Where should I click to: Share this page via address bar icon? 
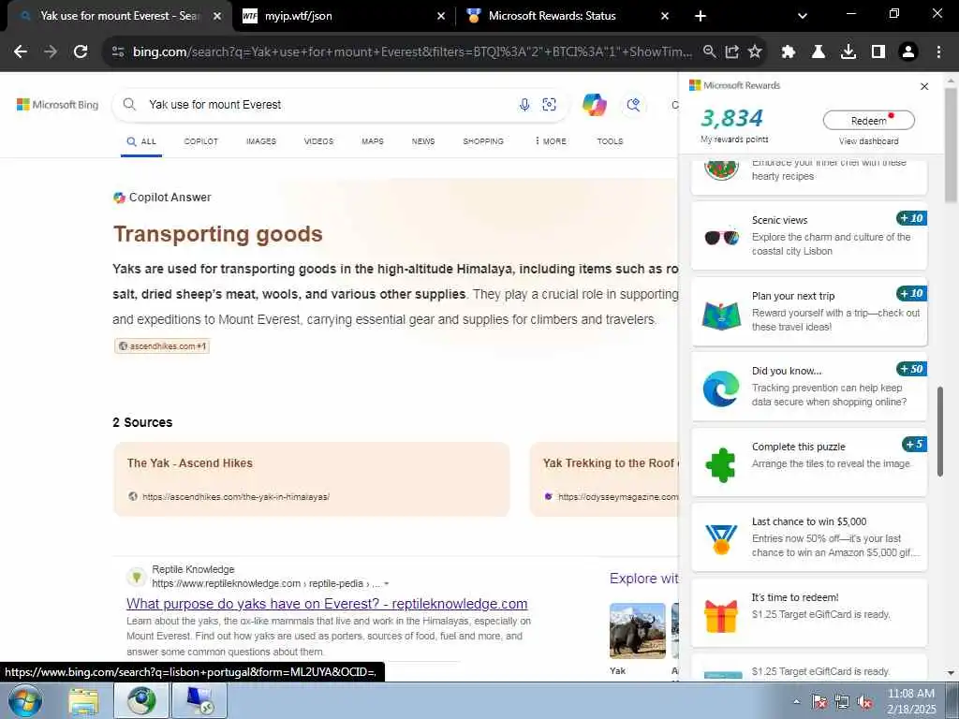(x=732, y=52)
